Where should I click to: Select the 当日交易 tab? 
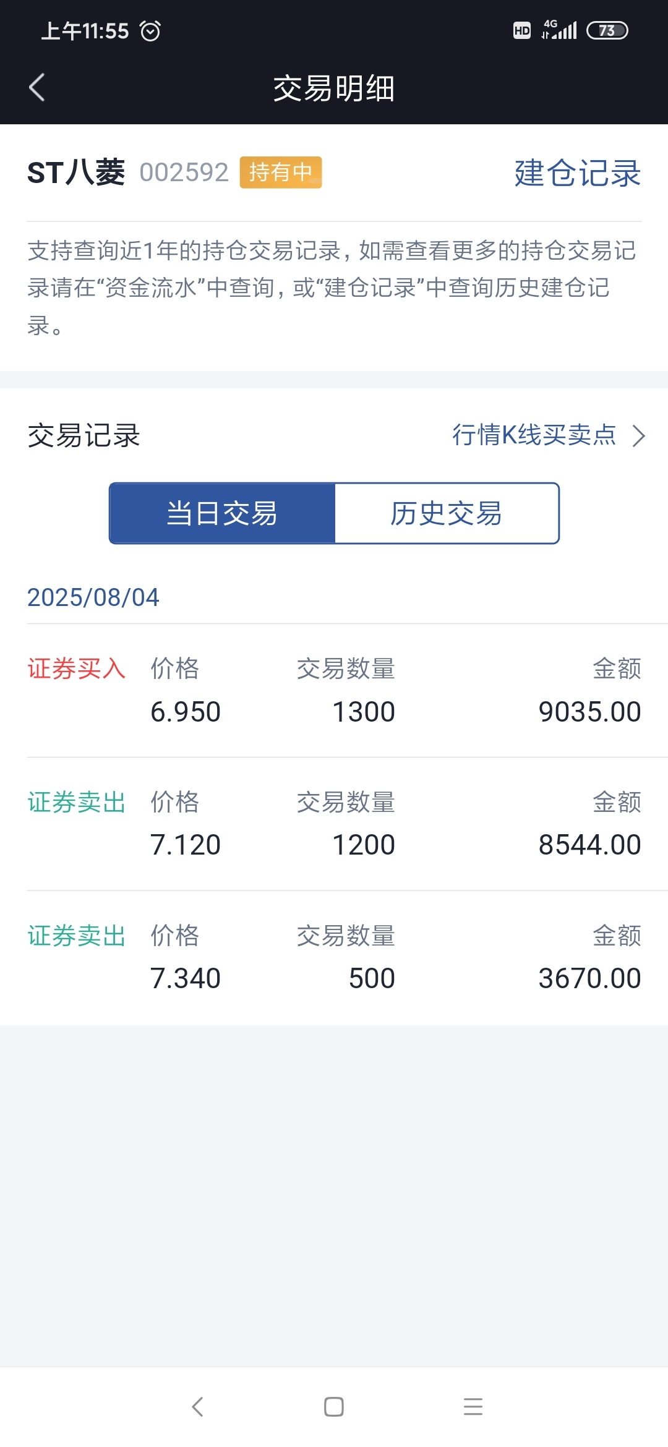[222, 513]
